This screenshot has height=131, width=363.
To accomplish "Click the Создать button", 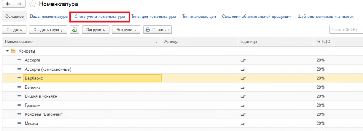I will tap(14, 30).
